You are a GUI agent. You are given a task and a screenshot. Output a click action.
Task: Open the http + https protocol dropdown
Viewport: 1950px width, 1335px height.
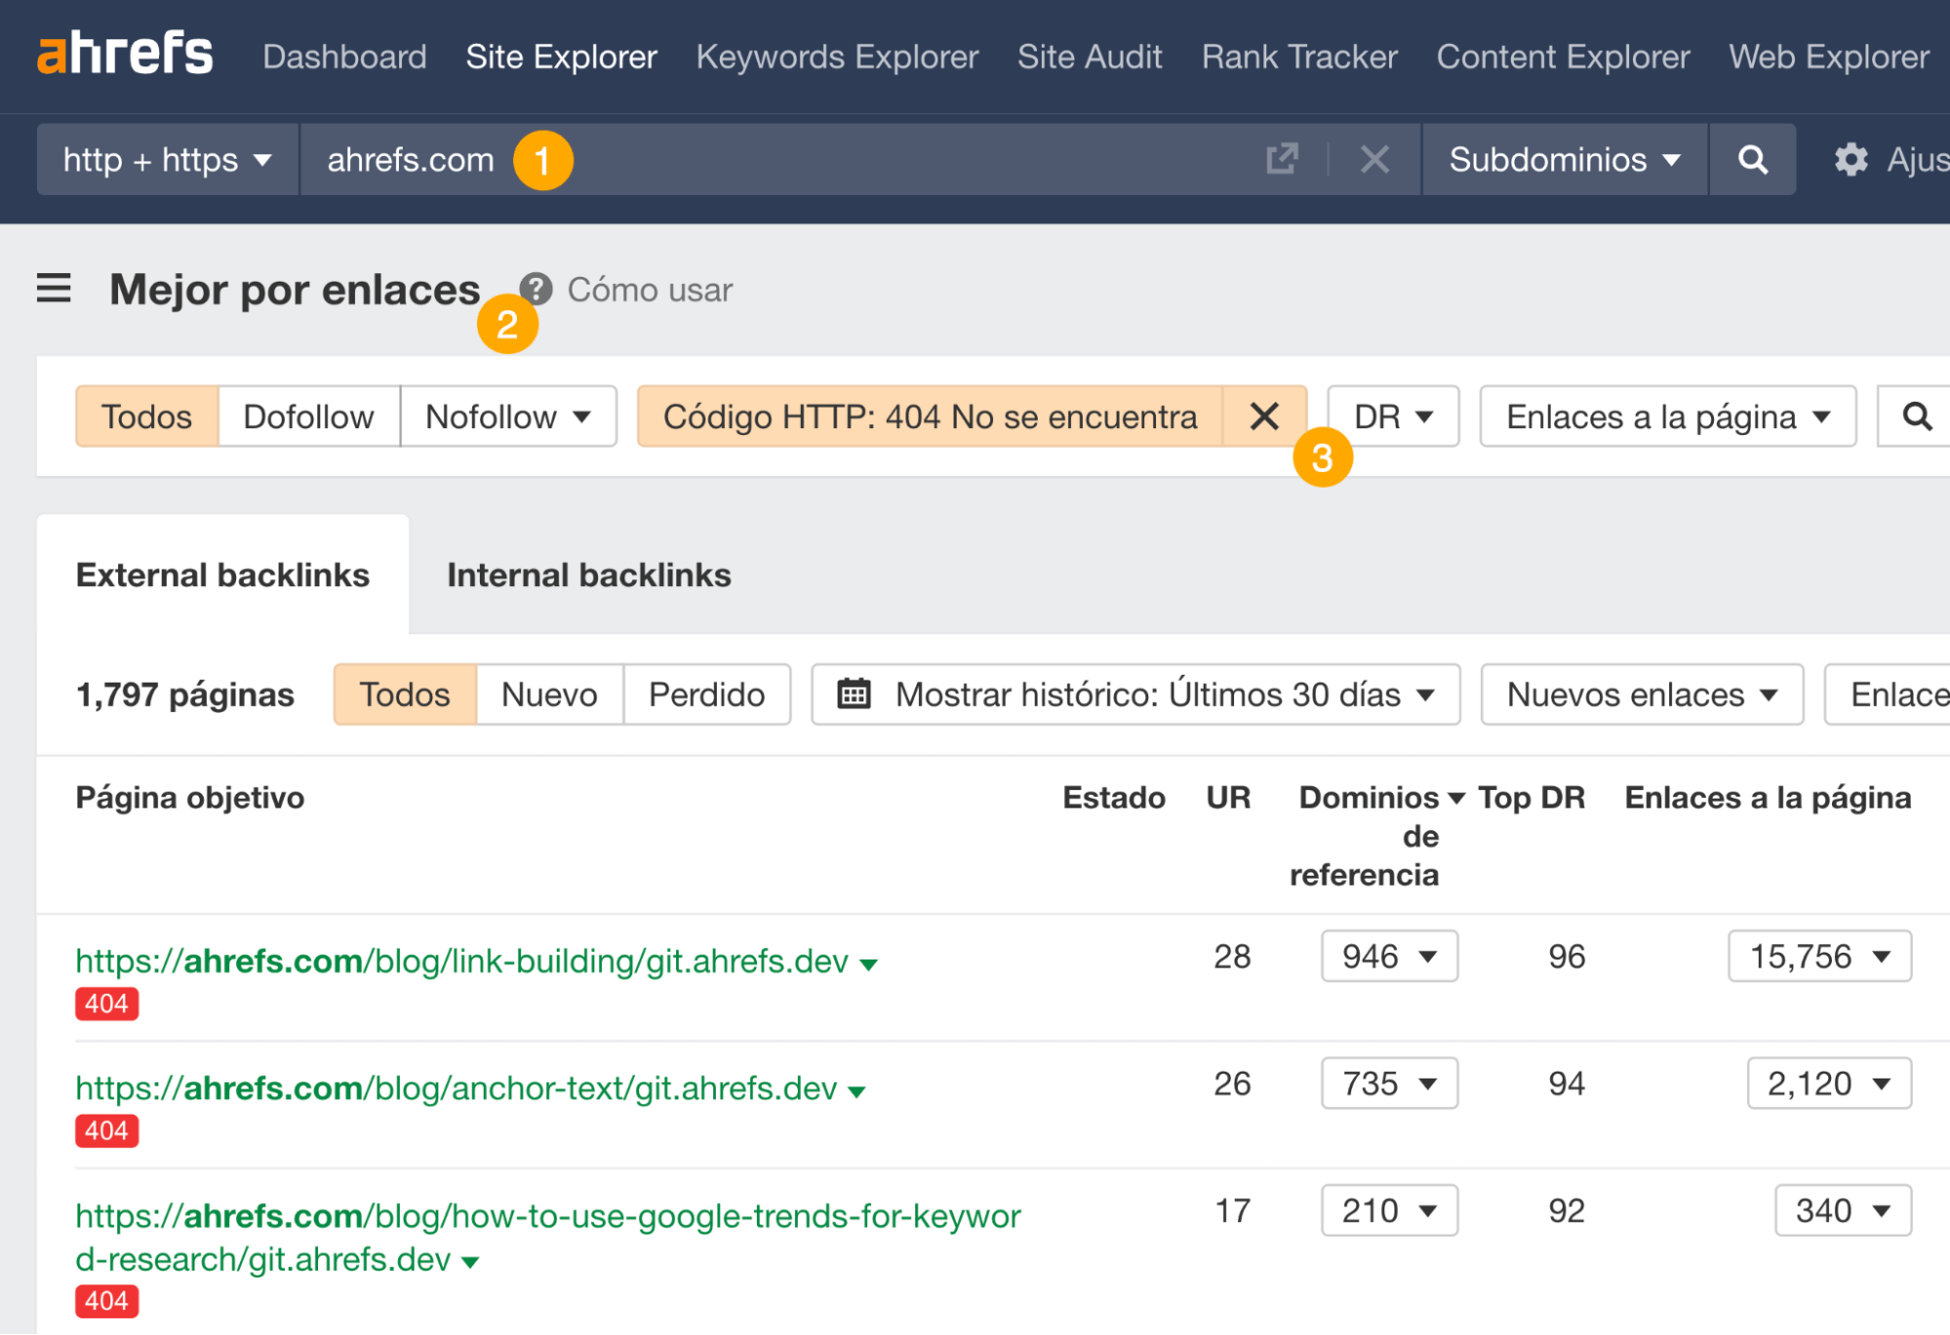tap(166, 159)
